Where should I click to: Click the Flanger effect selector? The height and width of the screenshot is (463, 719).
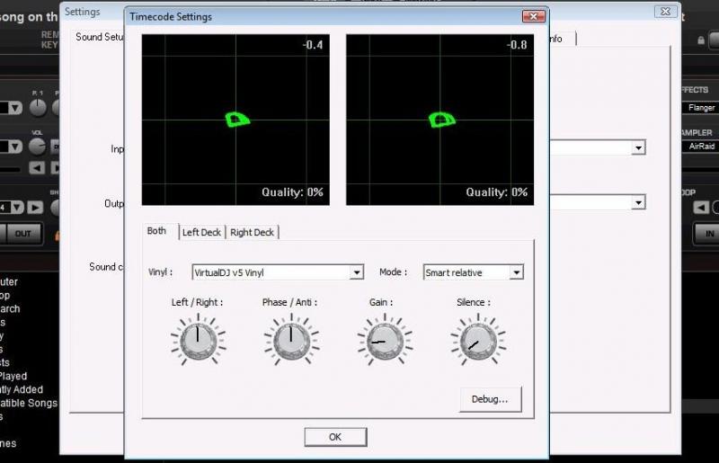click(701, 108)
